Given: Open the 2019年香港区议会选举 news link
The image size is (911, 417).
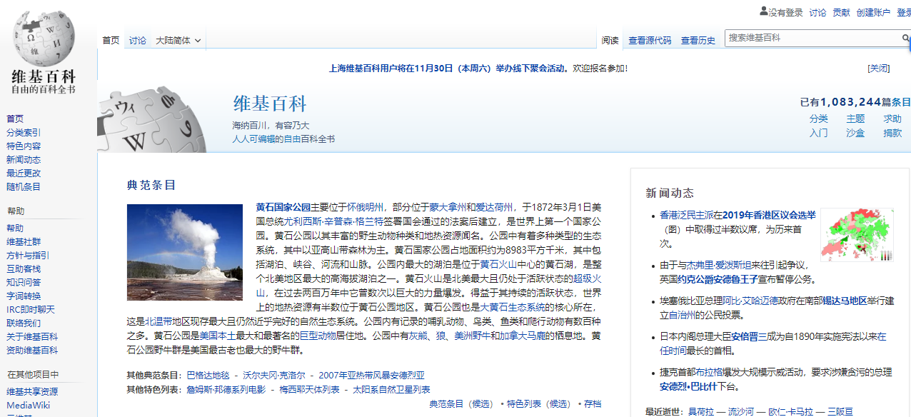Looking at the screenshot, I should point(768,215).
